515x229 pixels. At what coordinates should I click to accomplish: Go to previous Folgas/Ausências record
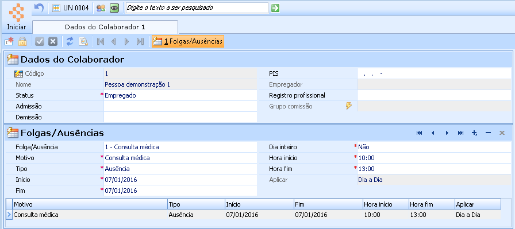433,133
